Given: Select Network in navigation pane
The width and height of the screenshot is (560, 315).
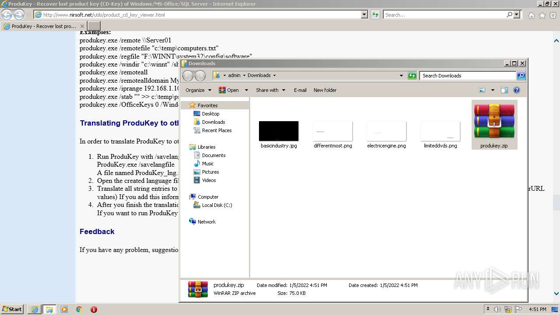Looking at the screenshot, I should click(206, 222).
